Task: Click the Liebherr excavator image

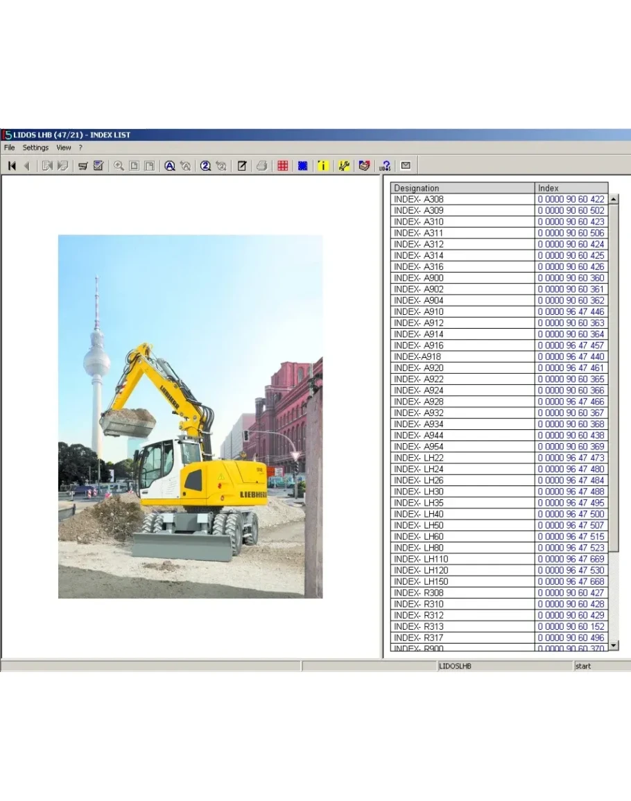Action: pyautogui.click(x=190, y=416)
